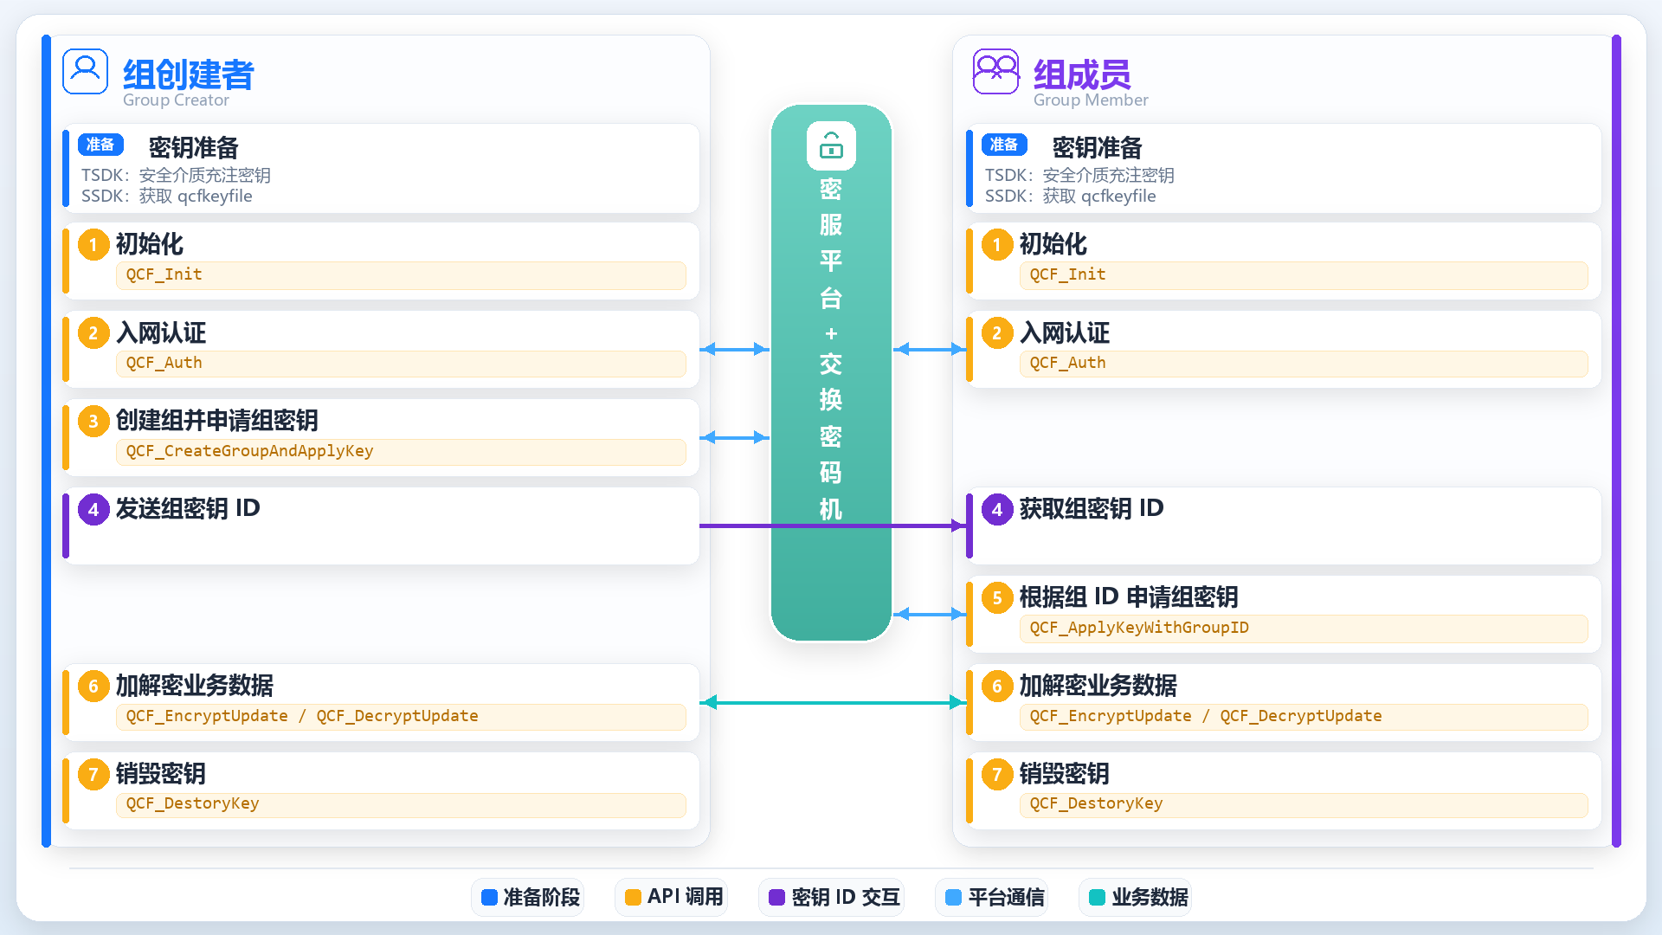Click the orange API 调用 legend swatch
Image resolution: width=1662 pixels, height=935 pixels.
[633, 897]
